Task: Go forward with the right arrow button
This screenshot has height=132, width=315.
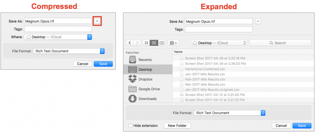Action: [137, 43]
